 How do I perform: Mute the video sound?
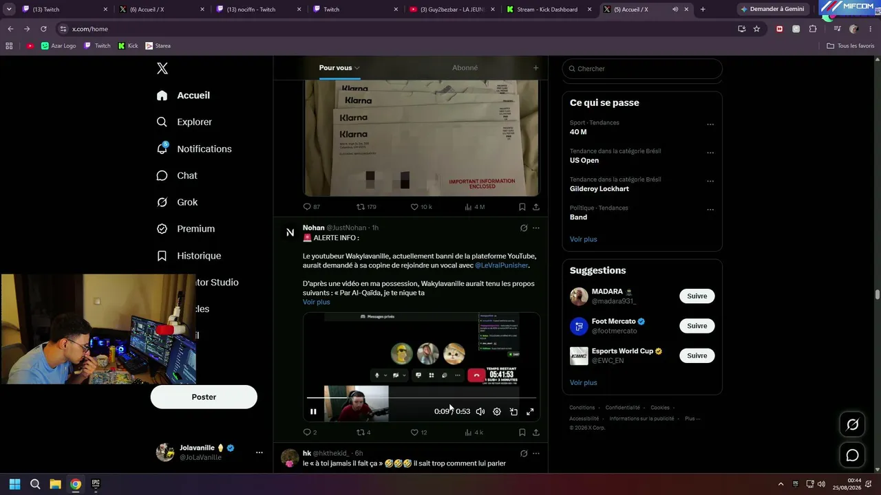click(x=480, y=412)
